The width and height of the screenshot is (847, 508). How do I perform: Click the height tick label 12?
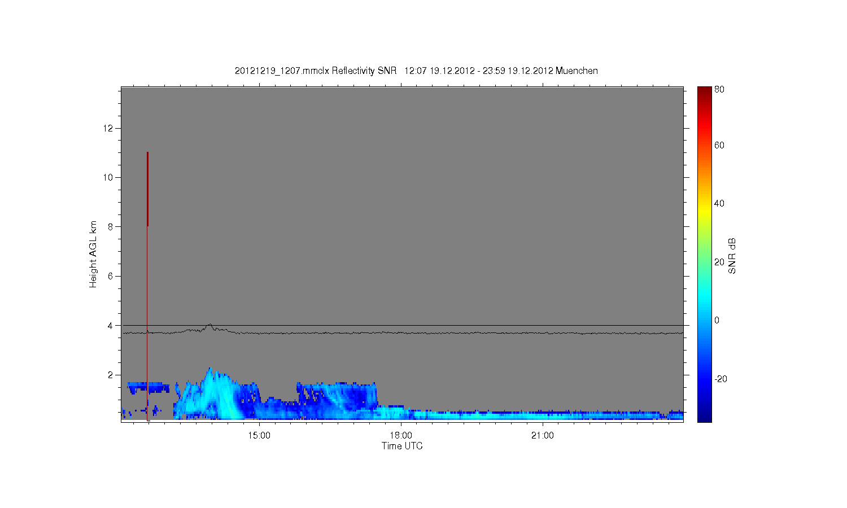tap(108, 129)
